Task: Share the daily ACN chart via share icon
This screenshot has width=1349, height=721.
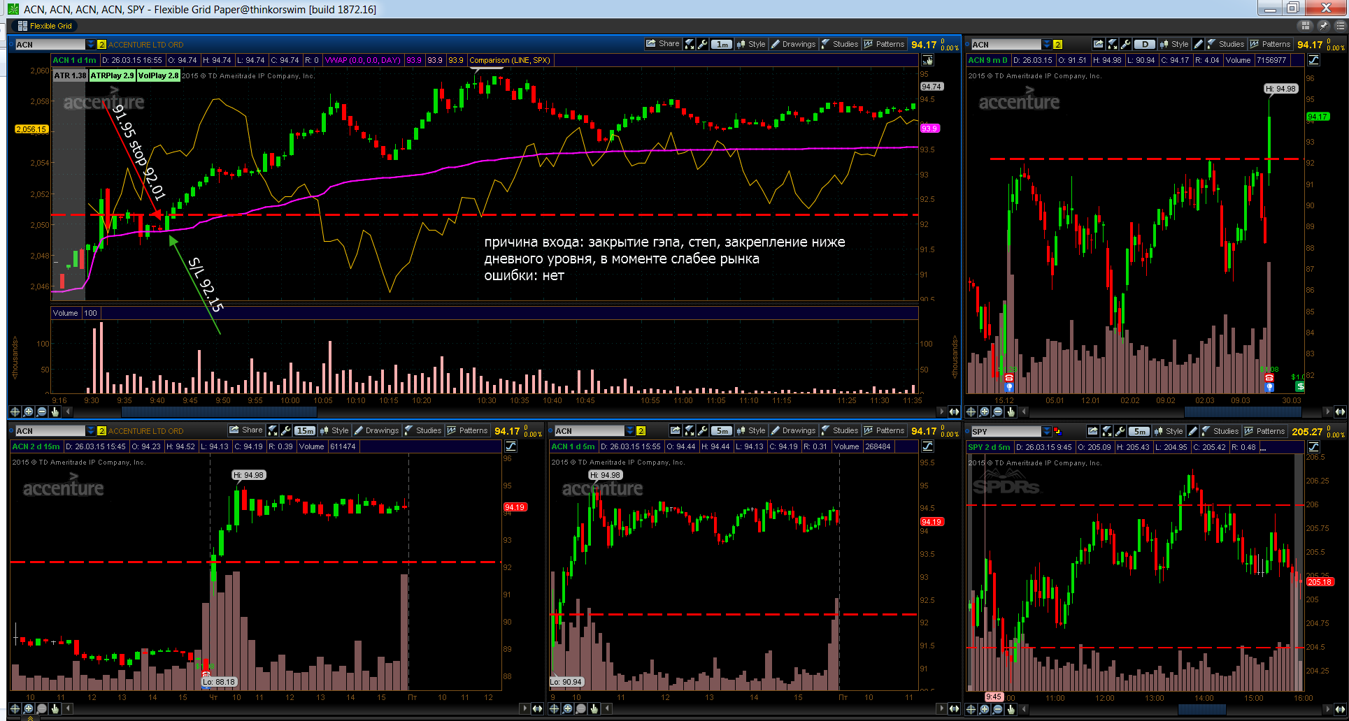Action: (1099, 44)
